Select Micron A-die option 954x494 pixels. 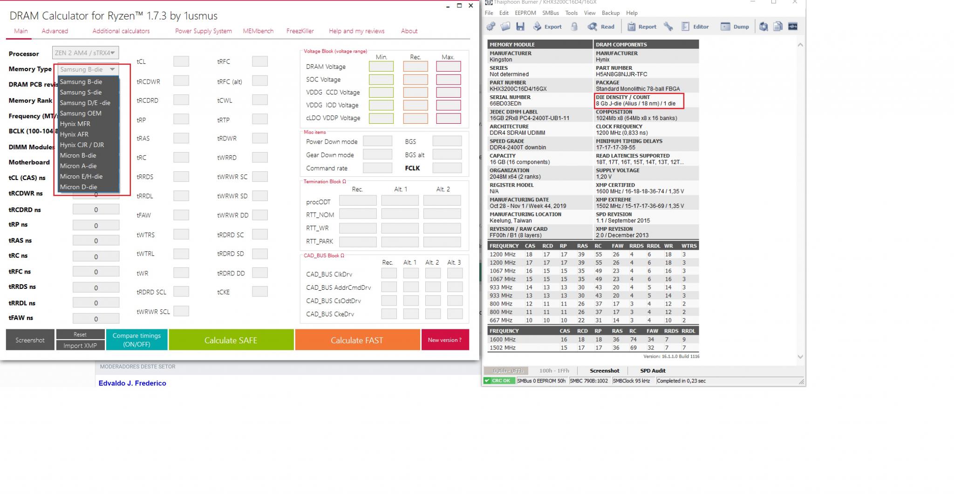click(89, 166)
